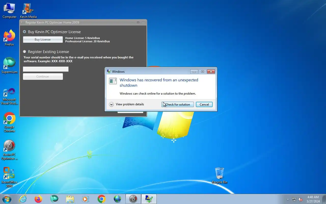Click the Register window title icon
326x204 pixels.
point(22,22)
